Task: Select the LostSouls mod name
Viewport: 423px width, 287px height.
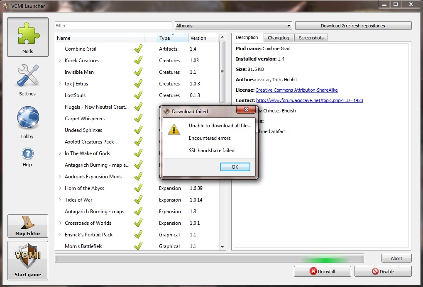Action: (75, 95)
